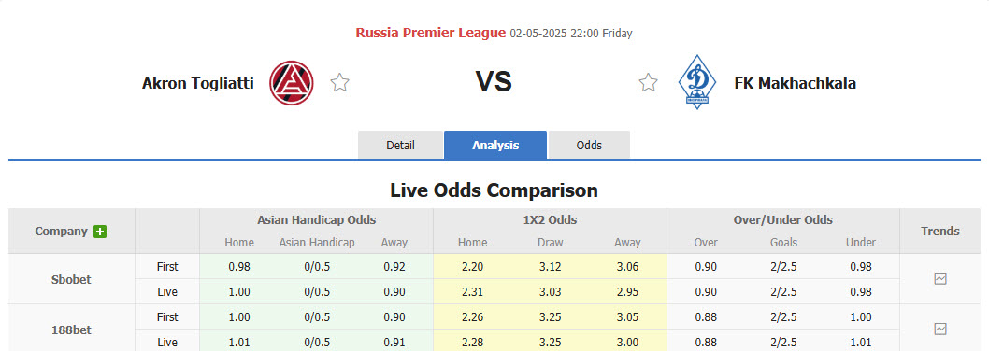Click the 188bet company name

tap(71, 329)
